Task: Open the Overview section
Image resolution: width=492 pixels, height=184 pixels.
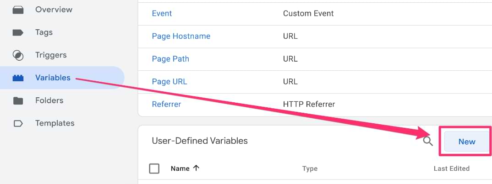Action: click(54, 10)
